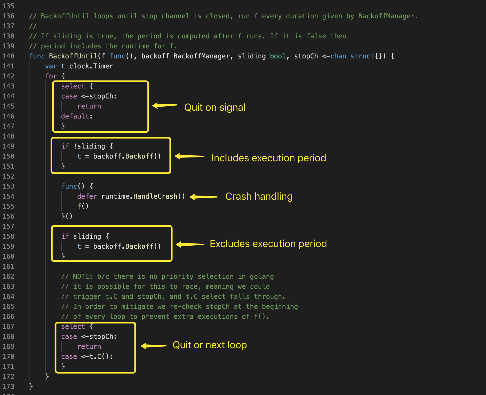The height and width of the screenshot is (395, 486).
Task: Click the yellow arrow beside 'Quit or next loop'
Action: tap(153, 346)
